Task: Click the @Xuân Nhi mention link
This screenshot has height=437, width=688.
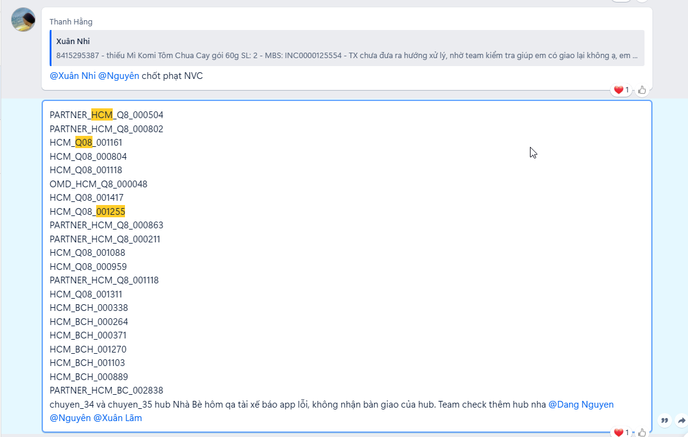Action: [72, 76]
